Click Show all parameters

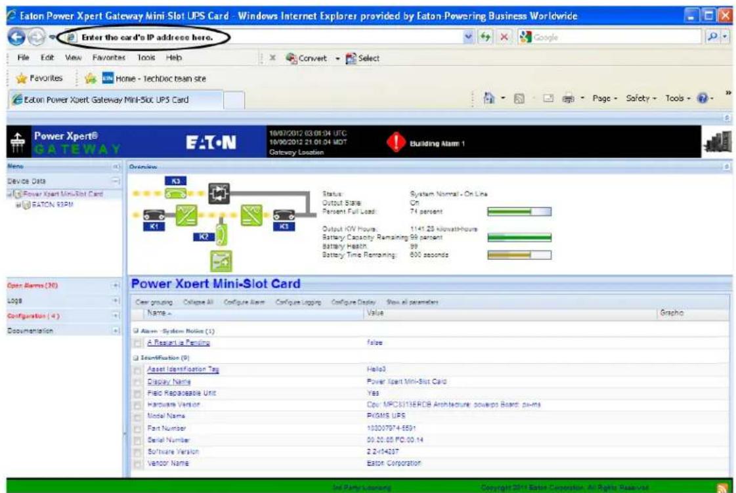(412, 302)
